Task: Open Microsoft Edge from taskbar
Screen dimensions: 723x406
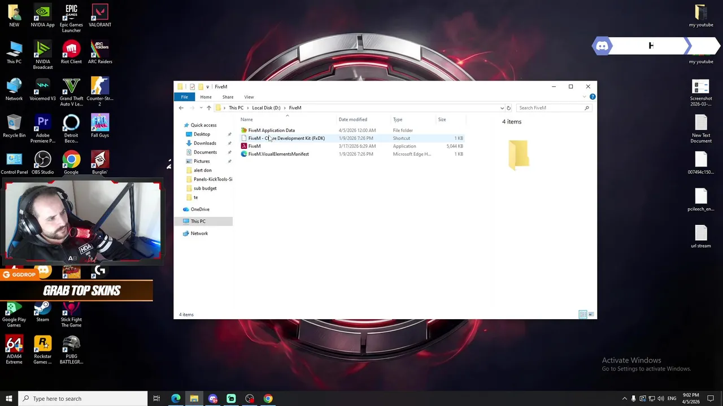Action: [176, 399]
